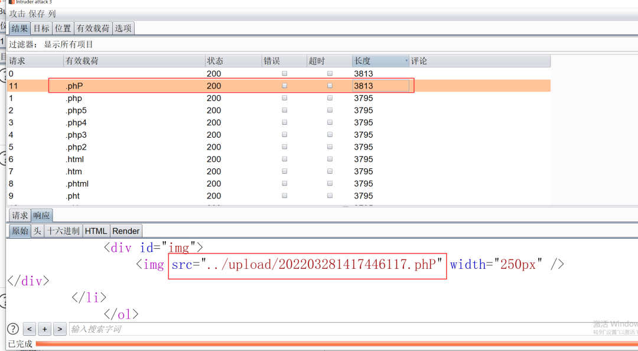Screen dimensions: 638x351
Task: Click the 已完成 attack progress bar
Action: pos(331,343)
